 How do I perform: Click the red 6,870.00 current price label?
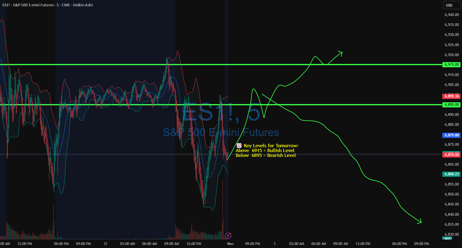coord(451,154)
